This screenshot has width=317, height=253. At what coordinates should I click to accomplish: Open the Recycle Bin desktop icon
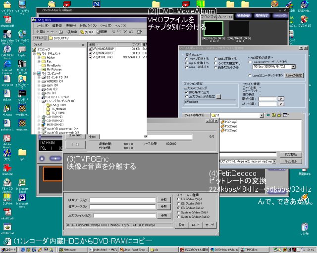[305, 229]
